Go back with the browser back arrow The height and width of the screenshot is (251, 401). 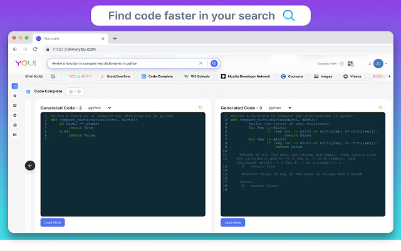pyautogui.click(x=15, y=49)
